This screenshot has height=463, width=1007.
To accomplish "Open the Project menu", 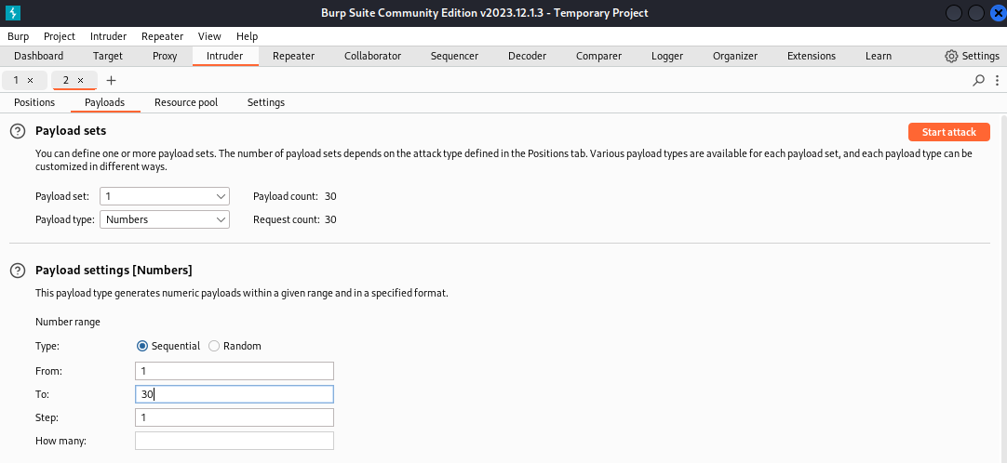I will tap(60, 36).
